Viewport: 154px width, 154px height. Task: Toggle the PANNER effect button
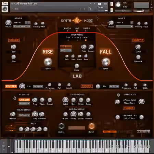pyautogui.click(x=87, y=86)
